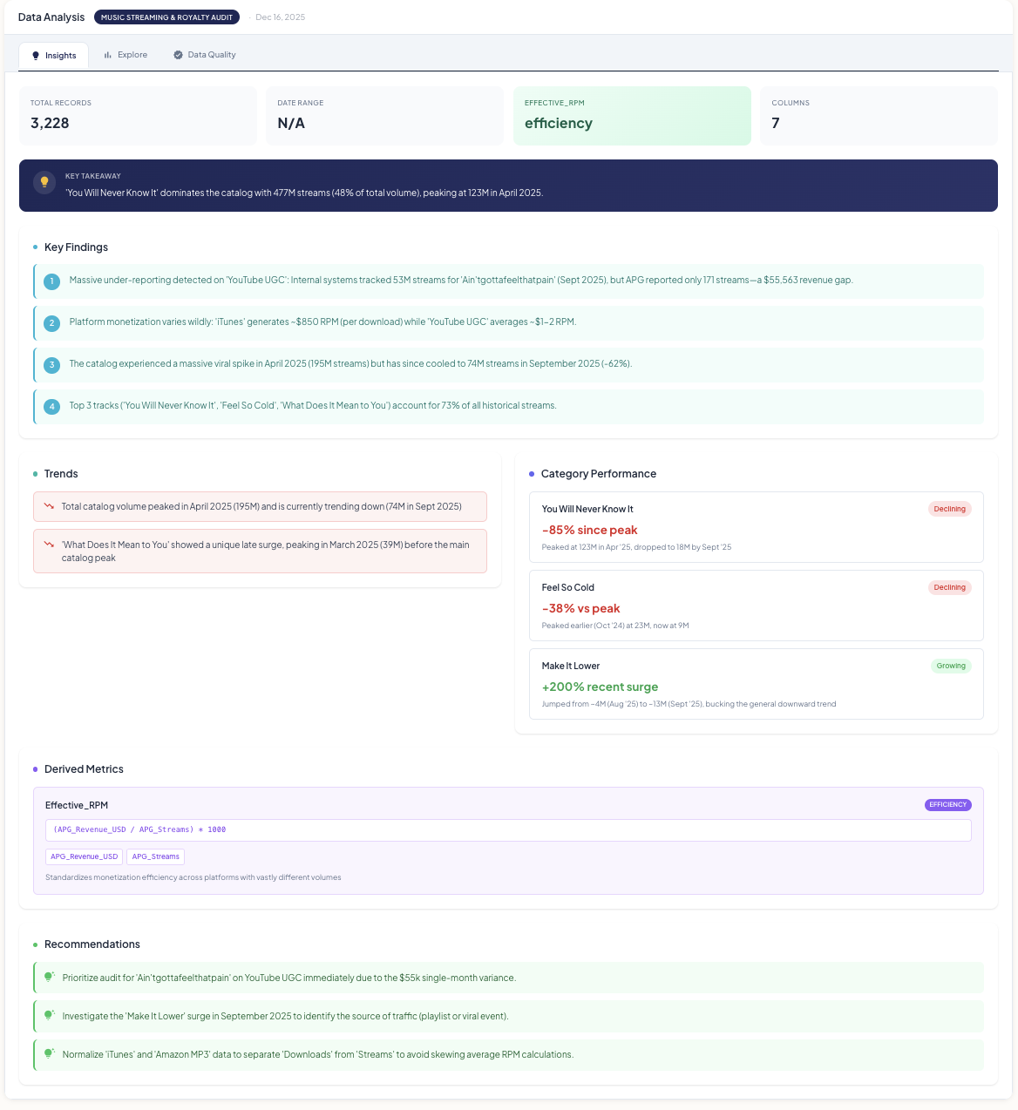Select the Insights tab
1018x1110 pixels.
54,56
